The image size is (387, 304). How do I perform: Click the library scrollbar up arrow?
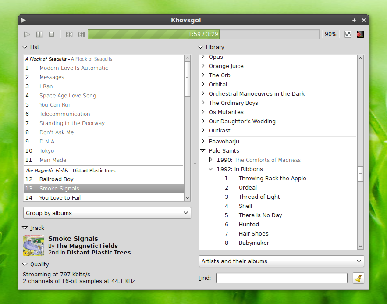(x=360, y=58)
